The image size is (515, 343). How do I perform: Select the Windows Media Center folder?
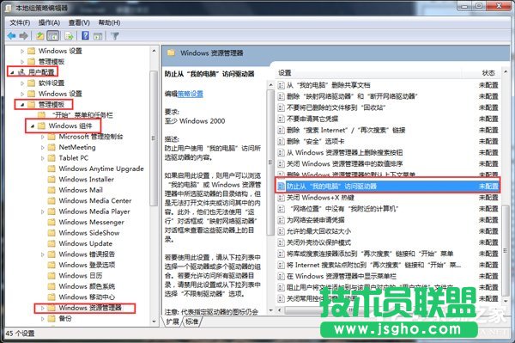pos(95,200)
